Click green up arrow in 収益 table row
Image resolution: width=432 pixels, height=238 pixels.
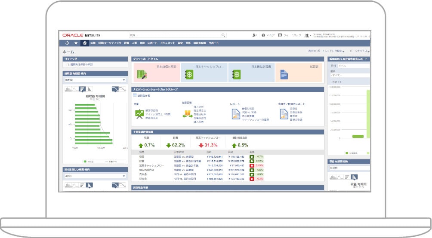[x=252, y=157]
